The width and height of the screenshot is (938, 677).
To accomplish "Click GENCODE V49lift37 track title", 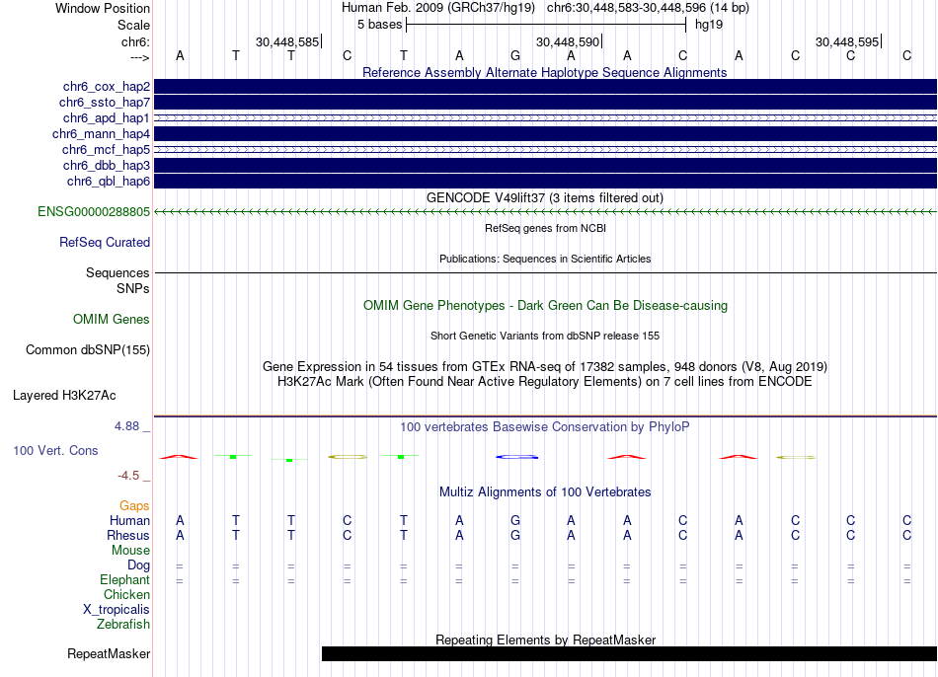I will (545, 198).
